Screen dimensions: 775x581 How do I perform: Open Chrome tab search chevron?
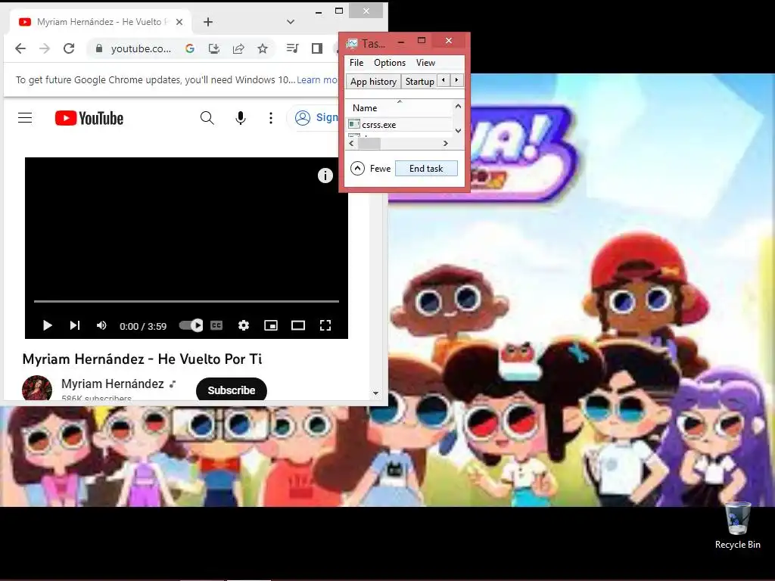[x=291, y=22]
